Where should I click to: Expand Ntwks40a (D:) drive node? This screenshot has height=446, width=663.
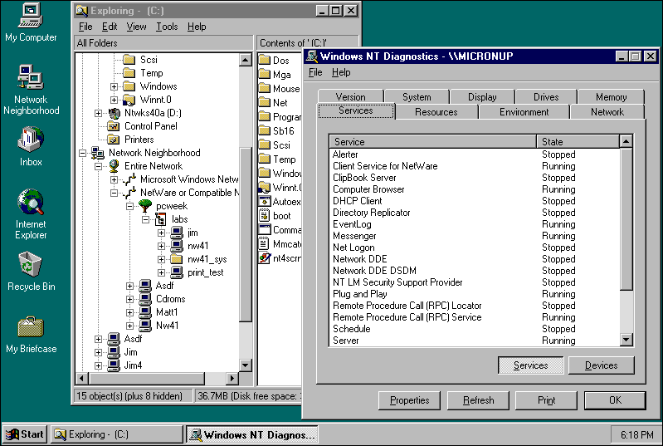coord(98,114)
